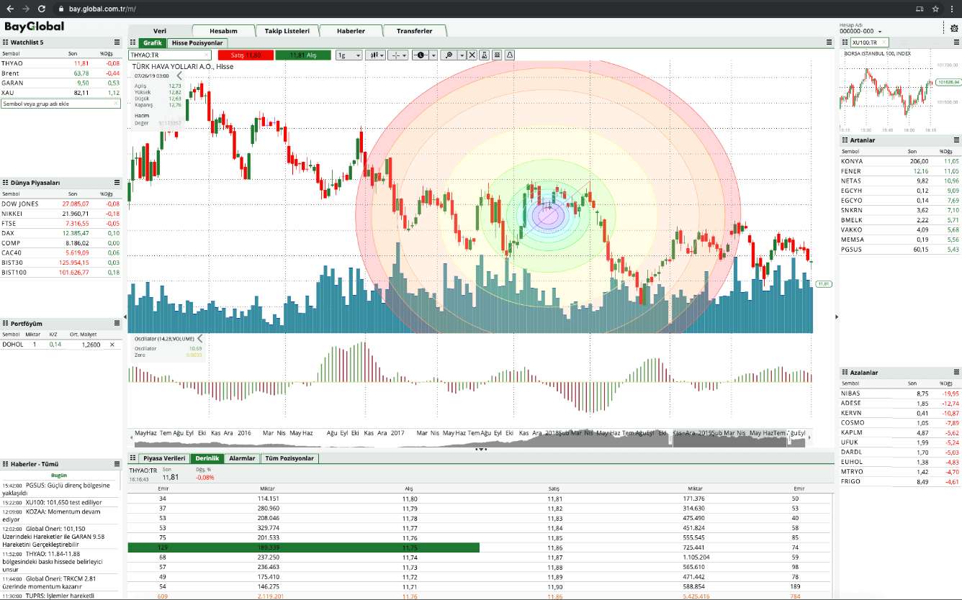962x600 pixels.
Task: Open the 'PGSUS: Güçlü direnç bölgesine yaklaşıldı' news item
Action: 60,489
